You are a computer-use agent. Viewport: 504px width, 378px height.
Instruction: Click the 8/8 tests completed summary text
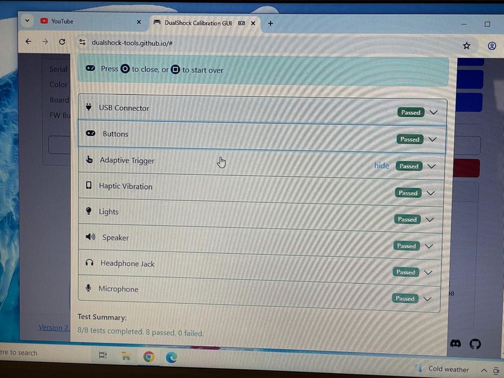pyautogui.click(x=140, y=332)
